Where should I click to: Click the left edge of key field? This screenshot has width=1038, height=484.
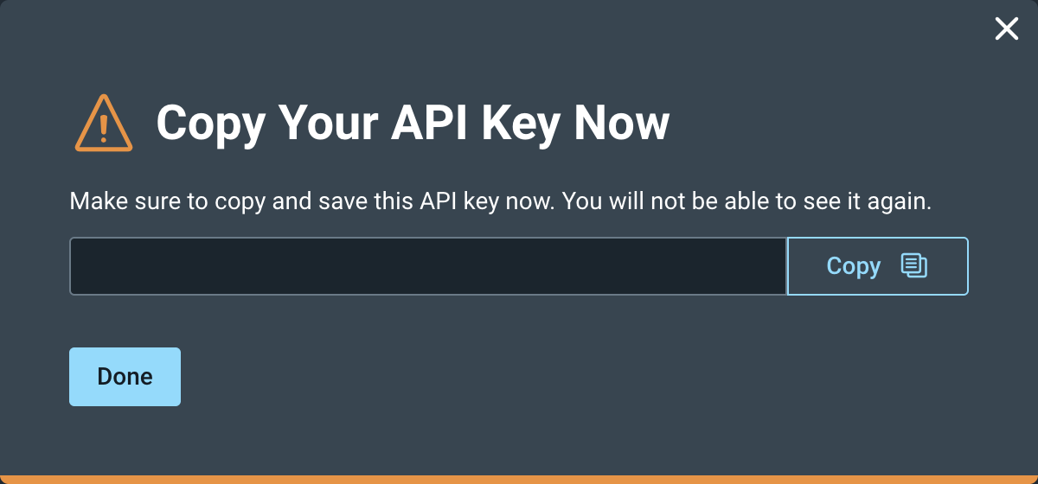pyautogui.click(x=78, y=266)
